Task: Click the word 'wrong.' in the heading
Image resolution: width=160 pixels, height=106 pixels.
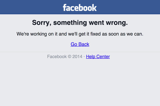Action: coord(117,23)
